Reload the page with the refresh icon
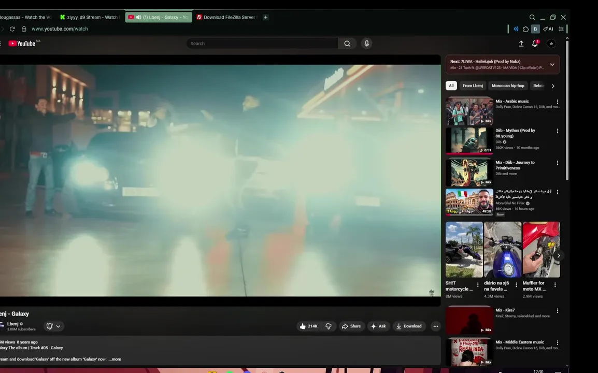 point(12,29)
